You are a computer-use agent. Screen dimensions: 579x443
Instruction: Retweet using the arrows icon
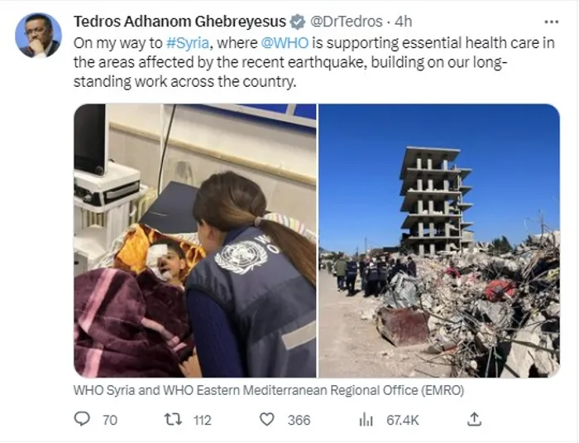(x=173, y=419)
